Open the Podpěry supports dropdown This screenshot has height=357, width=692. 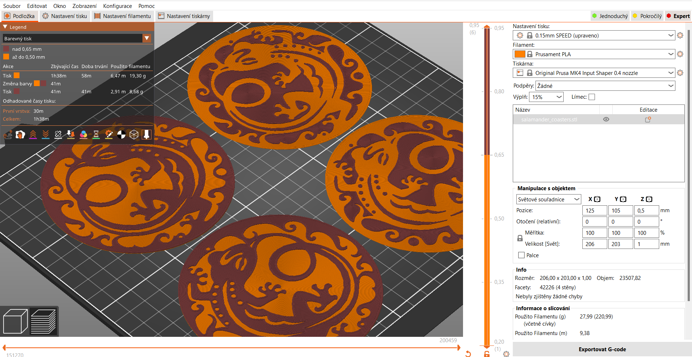(x=605, y=86)
